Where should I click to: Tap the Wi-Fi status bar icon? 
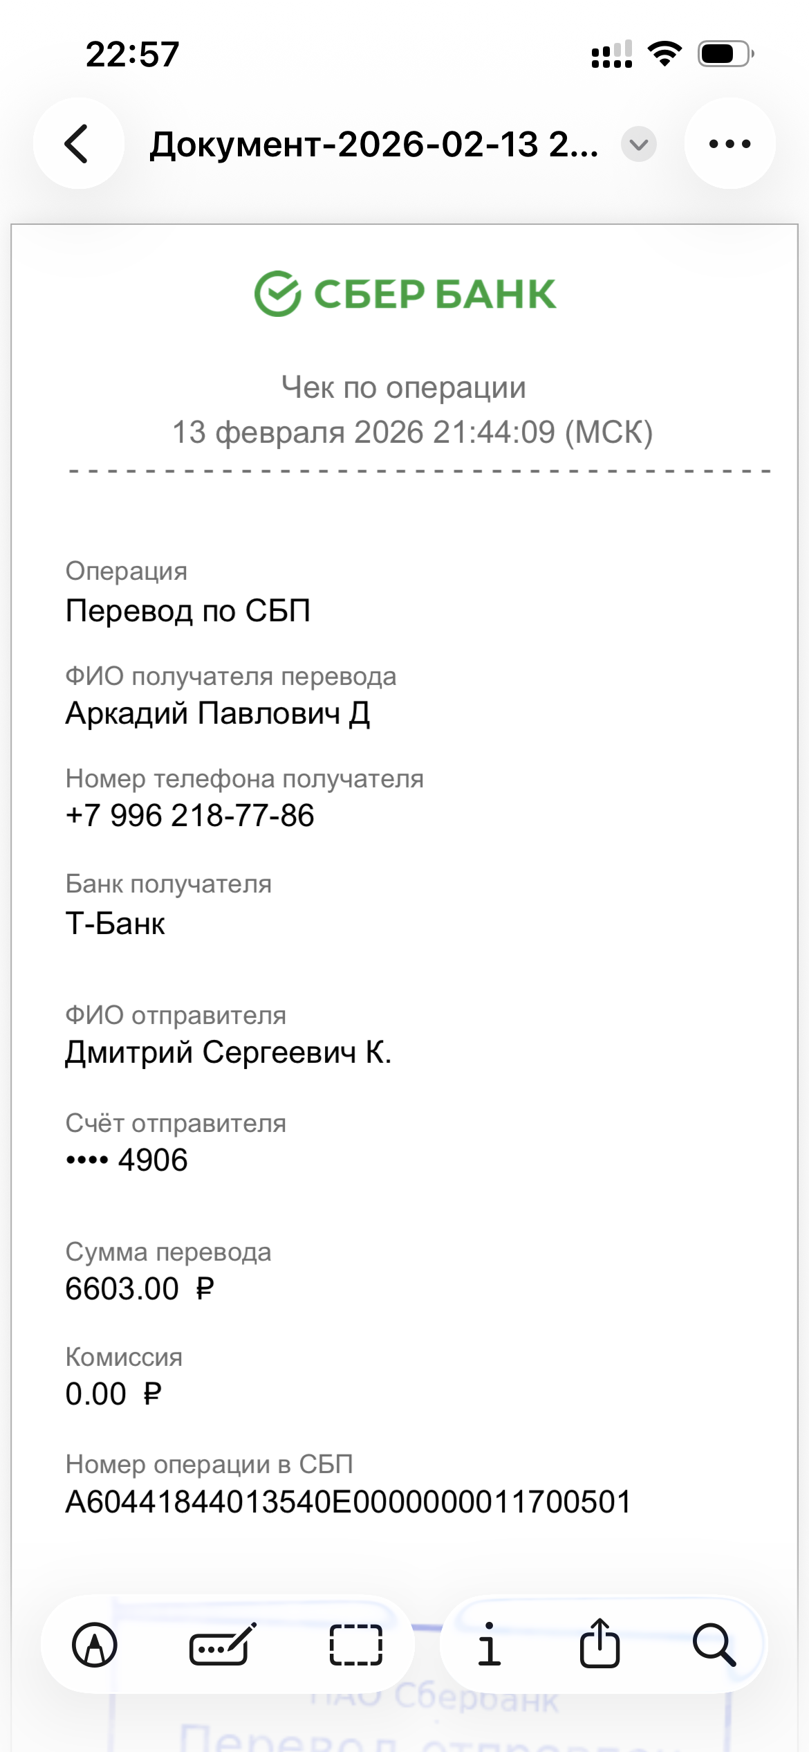tap(664, 53)
